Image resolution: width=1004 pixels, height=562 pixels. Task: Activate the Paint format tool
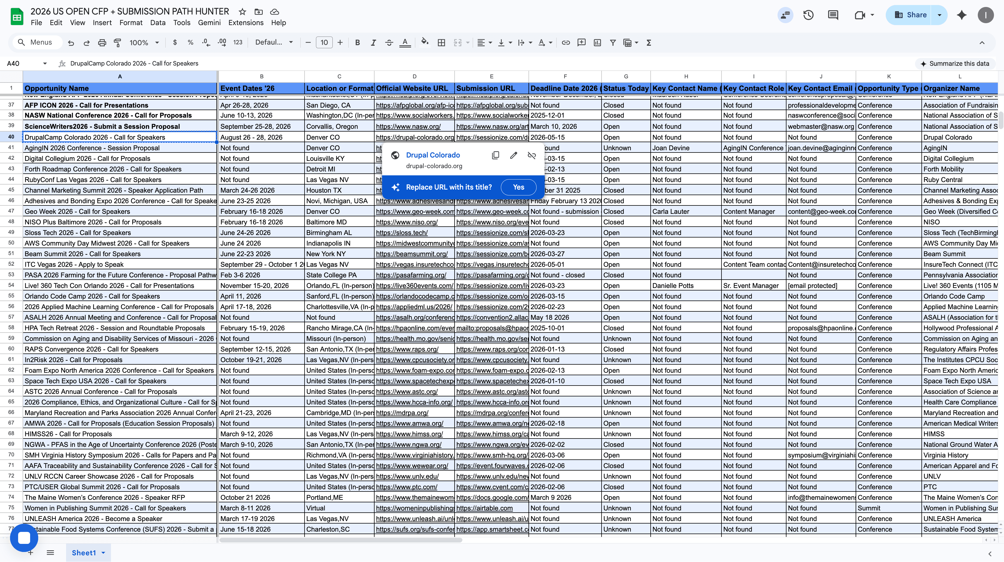[x=117, y=43]
